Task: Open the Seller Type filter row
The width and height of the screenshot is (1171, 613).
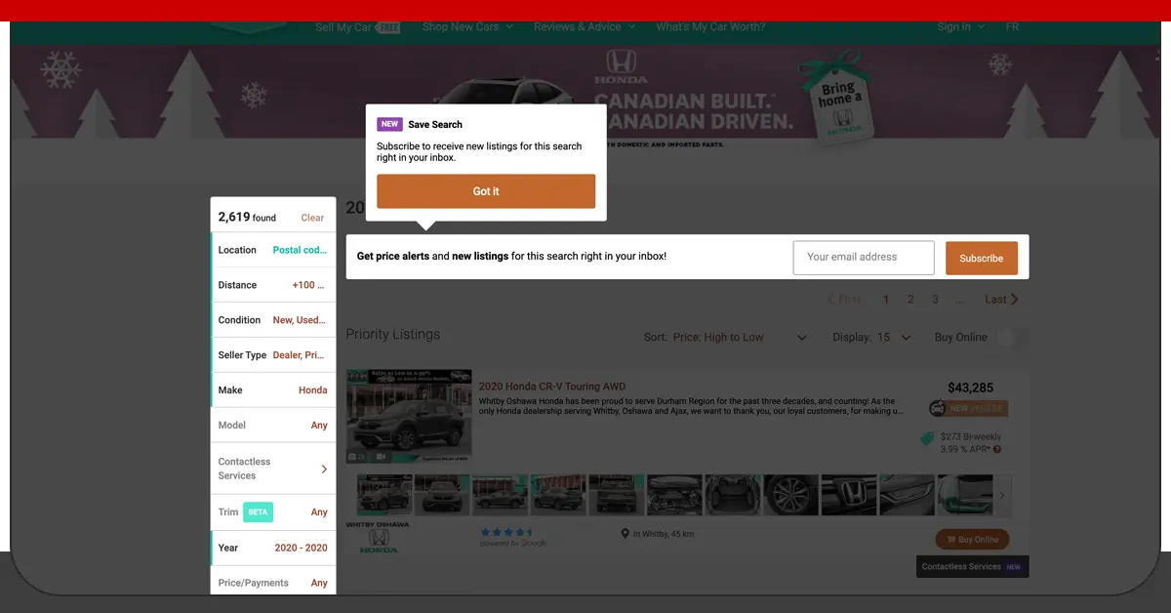Action: [x=273, y=355]
